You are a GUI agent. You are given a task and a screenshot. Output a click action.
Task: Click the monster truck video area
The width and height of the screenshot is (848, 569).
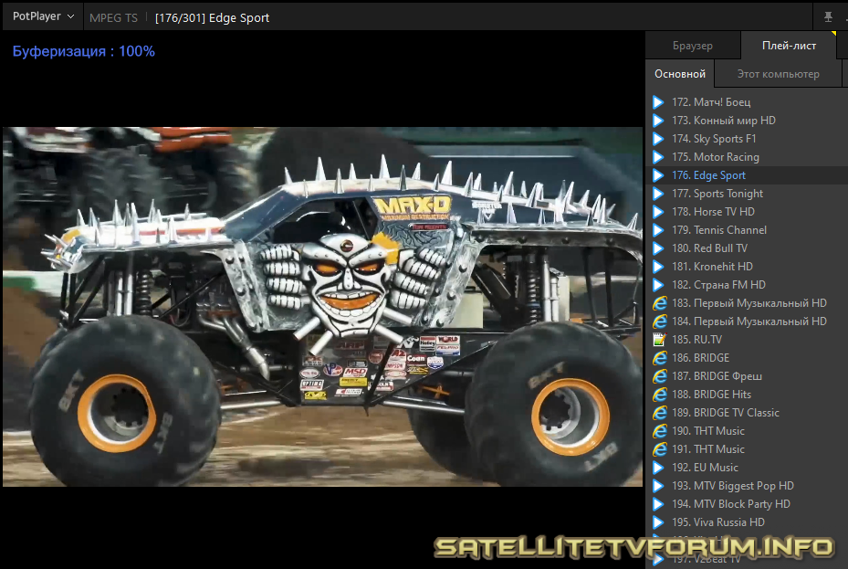[x=323, y=307]
